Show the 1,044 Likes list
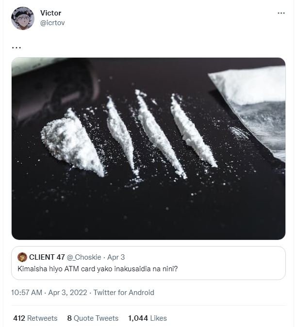 147,318
